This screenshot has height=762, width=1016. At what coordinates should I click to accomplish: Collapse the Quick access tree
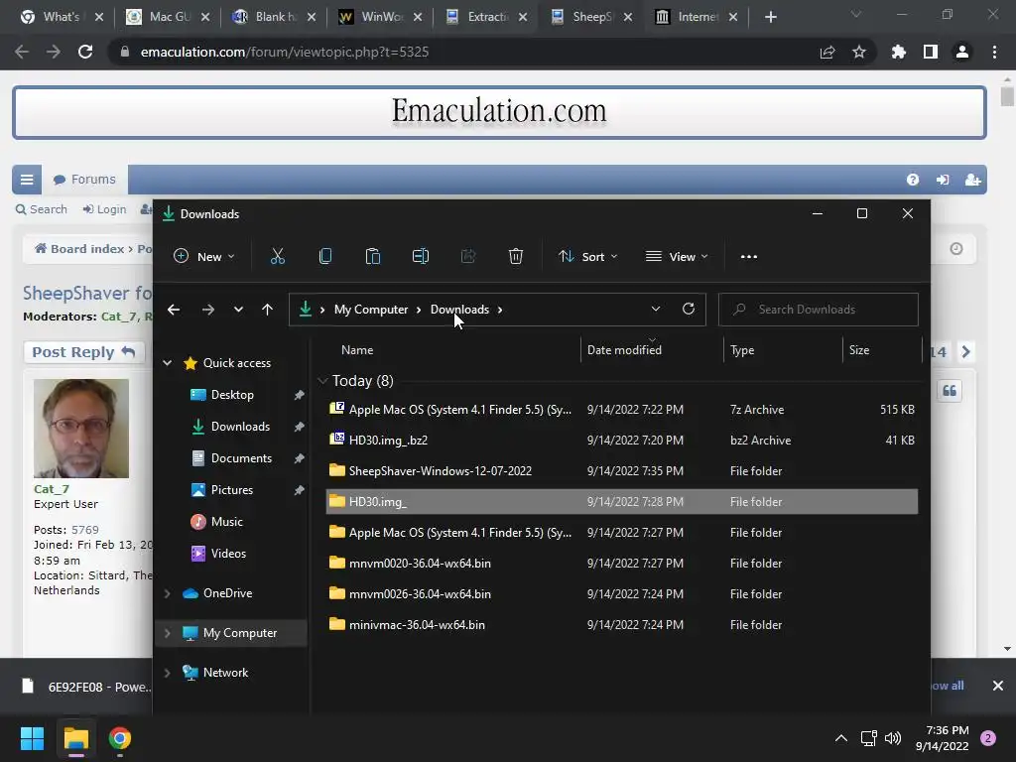point(167,363)
